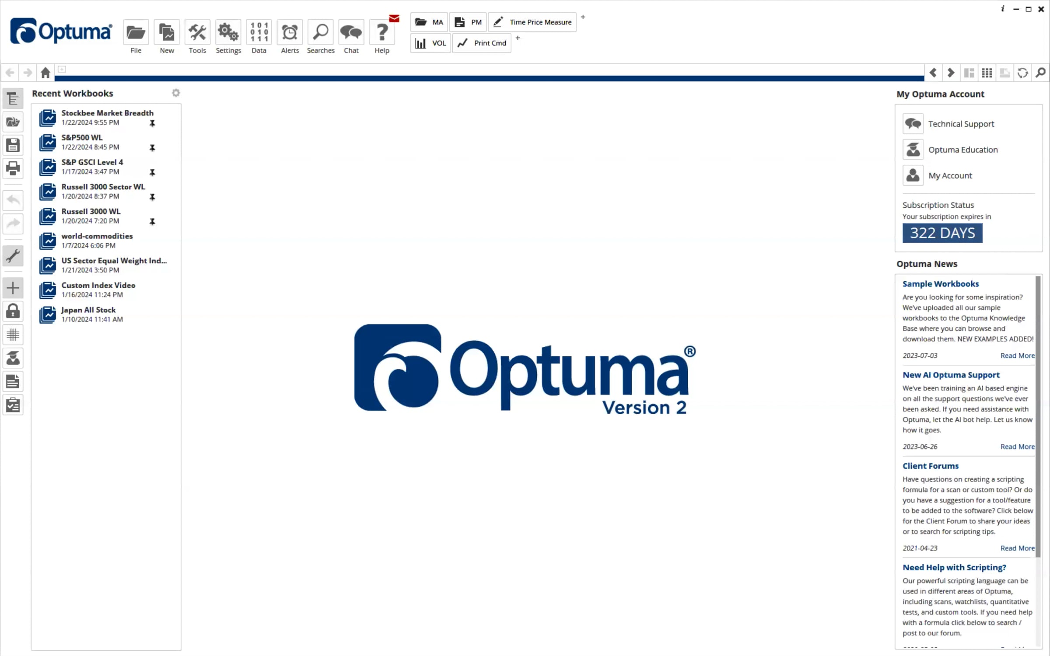Image resolution: width=1050 pixels, height=656 pixels.
Task: Open the New menu icon
Action: click(167, 32)
